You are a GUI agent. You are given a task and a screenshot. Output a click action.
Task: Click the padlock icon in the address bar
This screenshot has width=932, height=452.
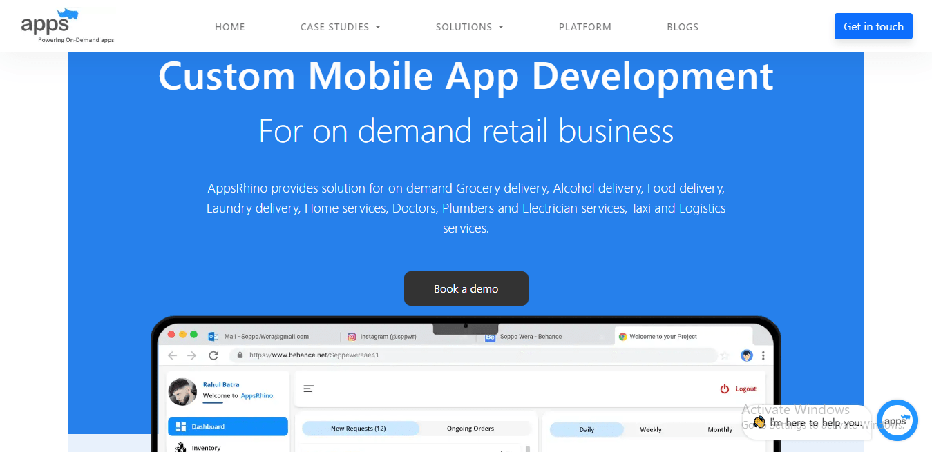[240, 355]
